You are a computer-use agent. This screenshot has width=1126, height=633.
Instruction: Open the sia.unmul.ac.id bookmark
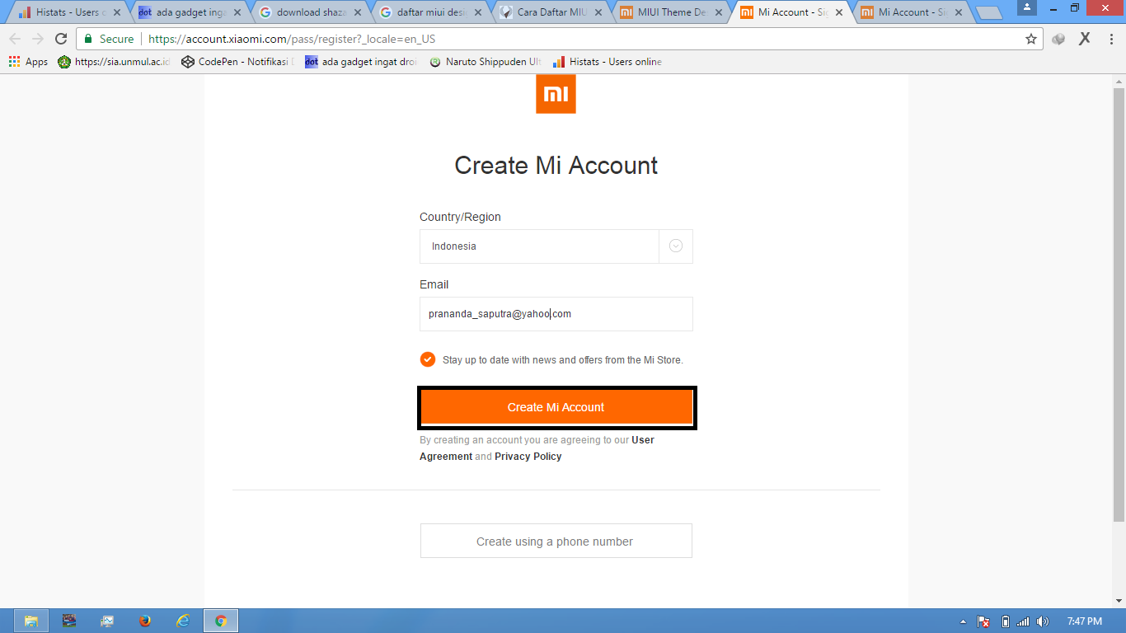pyautogui.click(x=114, y=62)
